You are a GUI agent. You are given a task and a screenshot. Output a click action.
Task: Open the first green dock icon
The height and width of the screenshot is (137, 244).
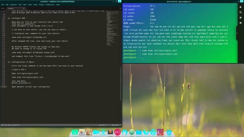(75, 132)
